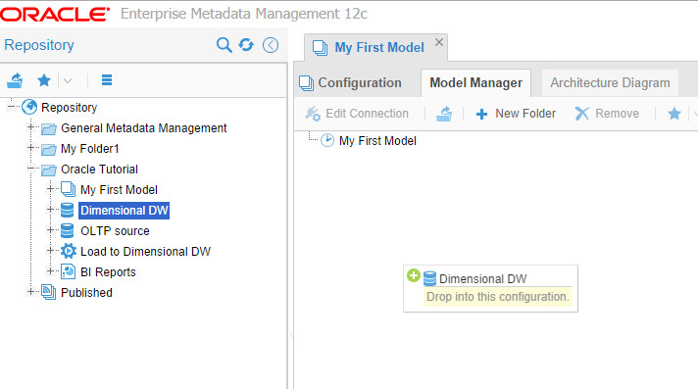Select OLTP source in the tree
Image resolution: width=698 pixels, height=389 pixels.
point(115,231)
